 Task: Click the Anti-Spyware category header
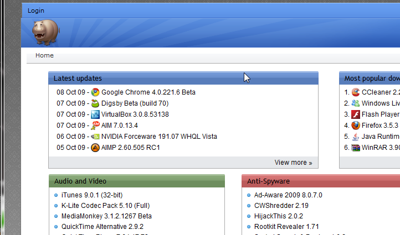click(321, 181)
